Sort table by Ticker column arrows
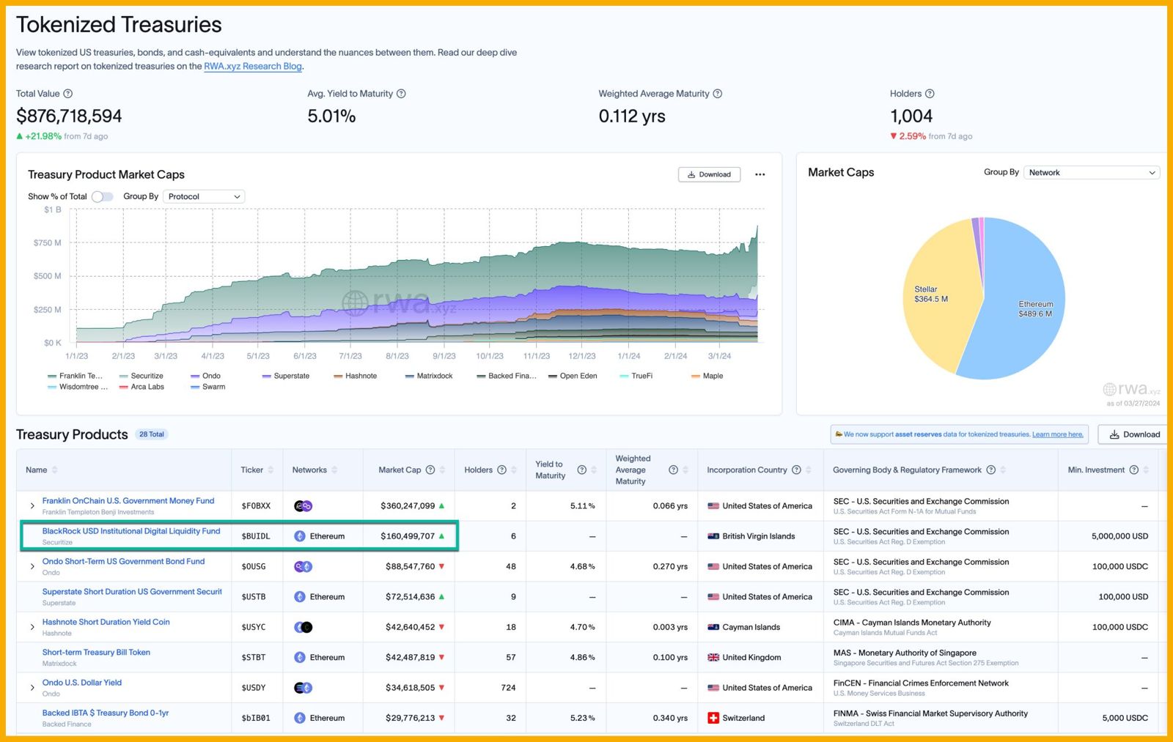The height and width of the screenshot is (742, 1173). coord(271,470)
